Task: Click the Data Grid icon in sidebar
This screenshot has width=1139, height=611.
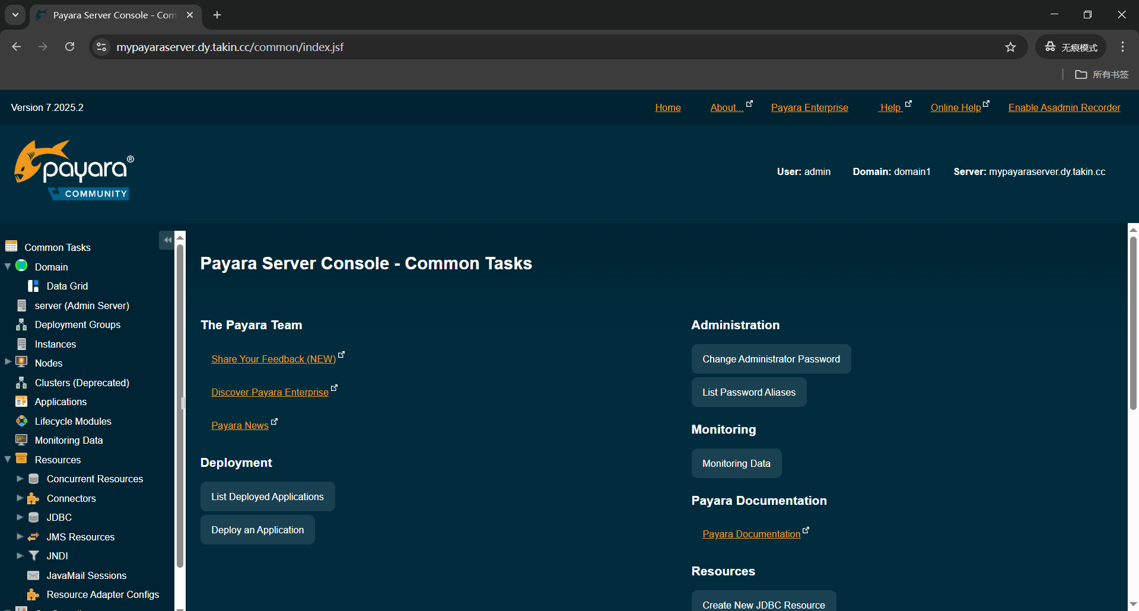Action: pos(33,286)
